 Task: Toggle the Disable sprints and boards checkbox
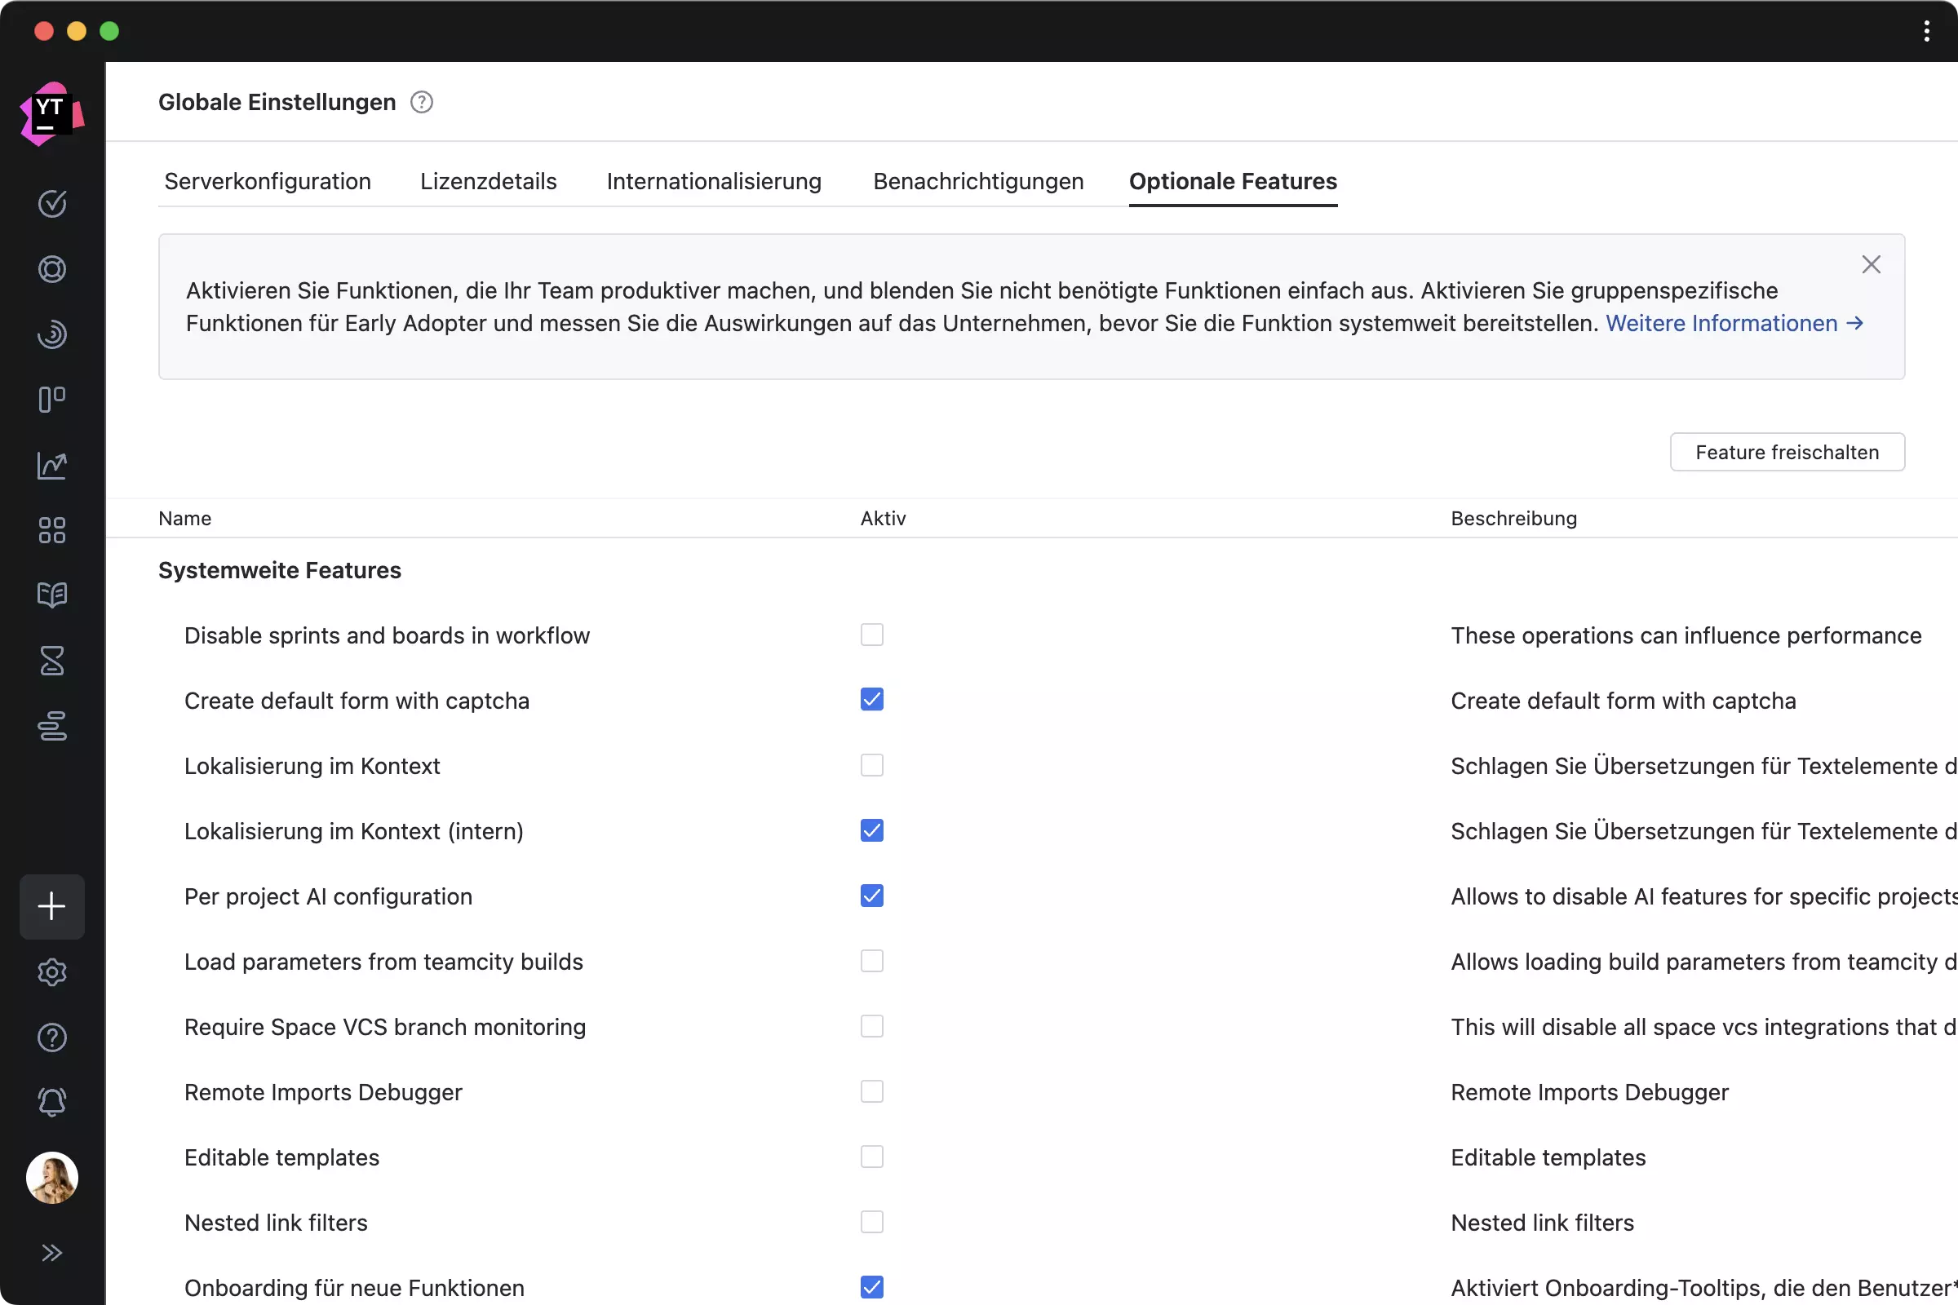click(x=873, y=635)
